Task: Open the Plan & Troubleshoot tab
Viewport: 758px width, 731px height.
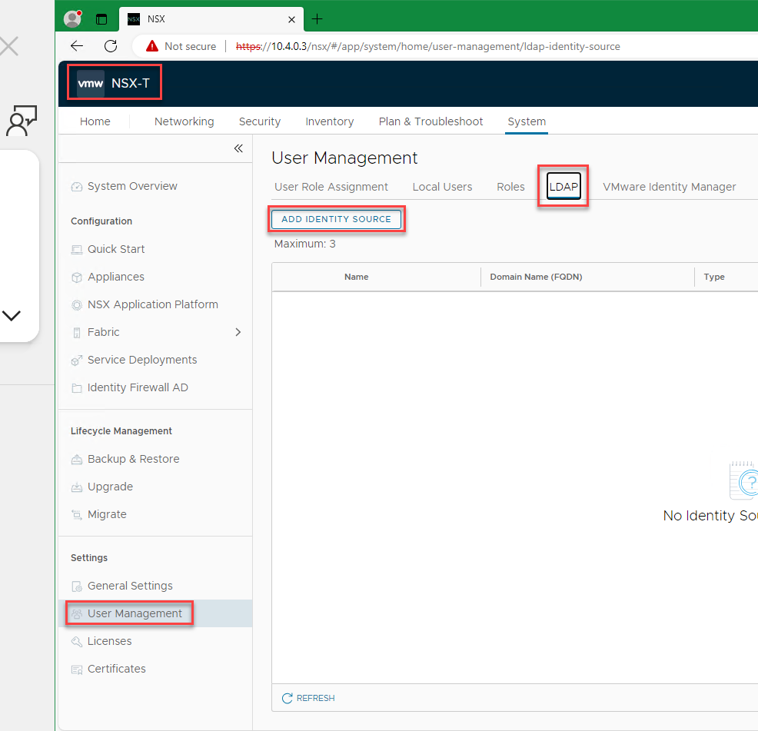Action: tap(431, 121)
